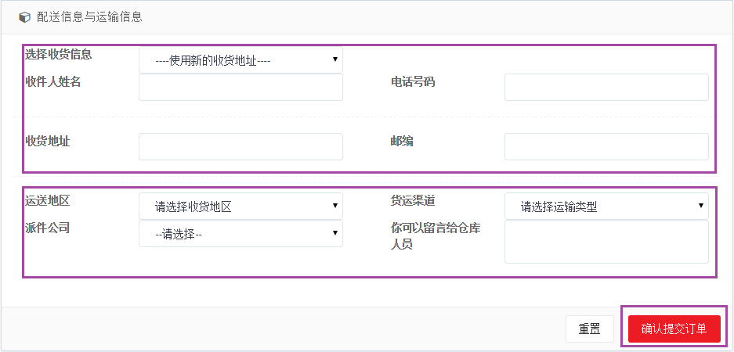734x352 pixels.
Task: Click the 重置 button
Action: pyautogui.click(x=589, y=329)
